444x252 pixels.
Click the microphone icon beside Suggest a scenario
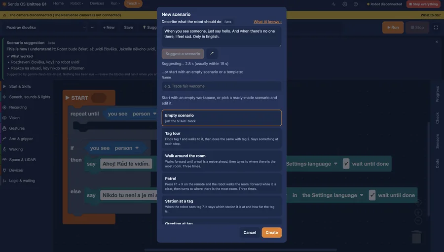click(x=212, y=54)
